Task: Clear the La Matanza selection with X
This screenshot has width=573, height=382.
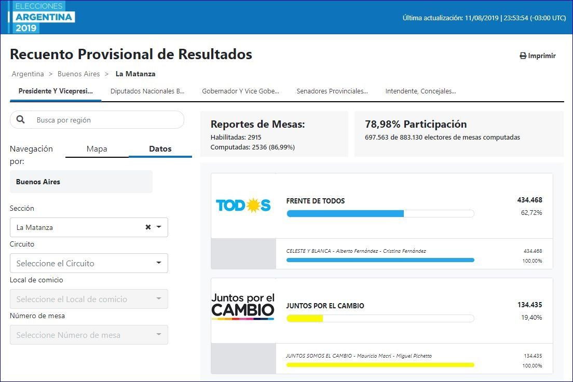Action: pyautogui.click(x=148, y=227)
